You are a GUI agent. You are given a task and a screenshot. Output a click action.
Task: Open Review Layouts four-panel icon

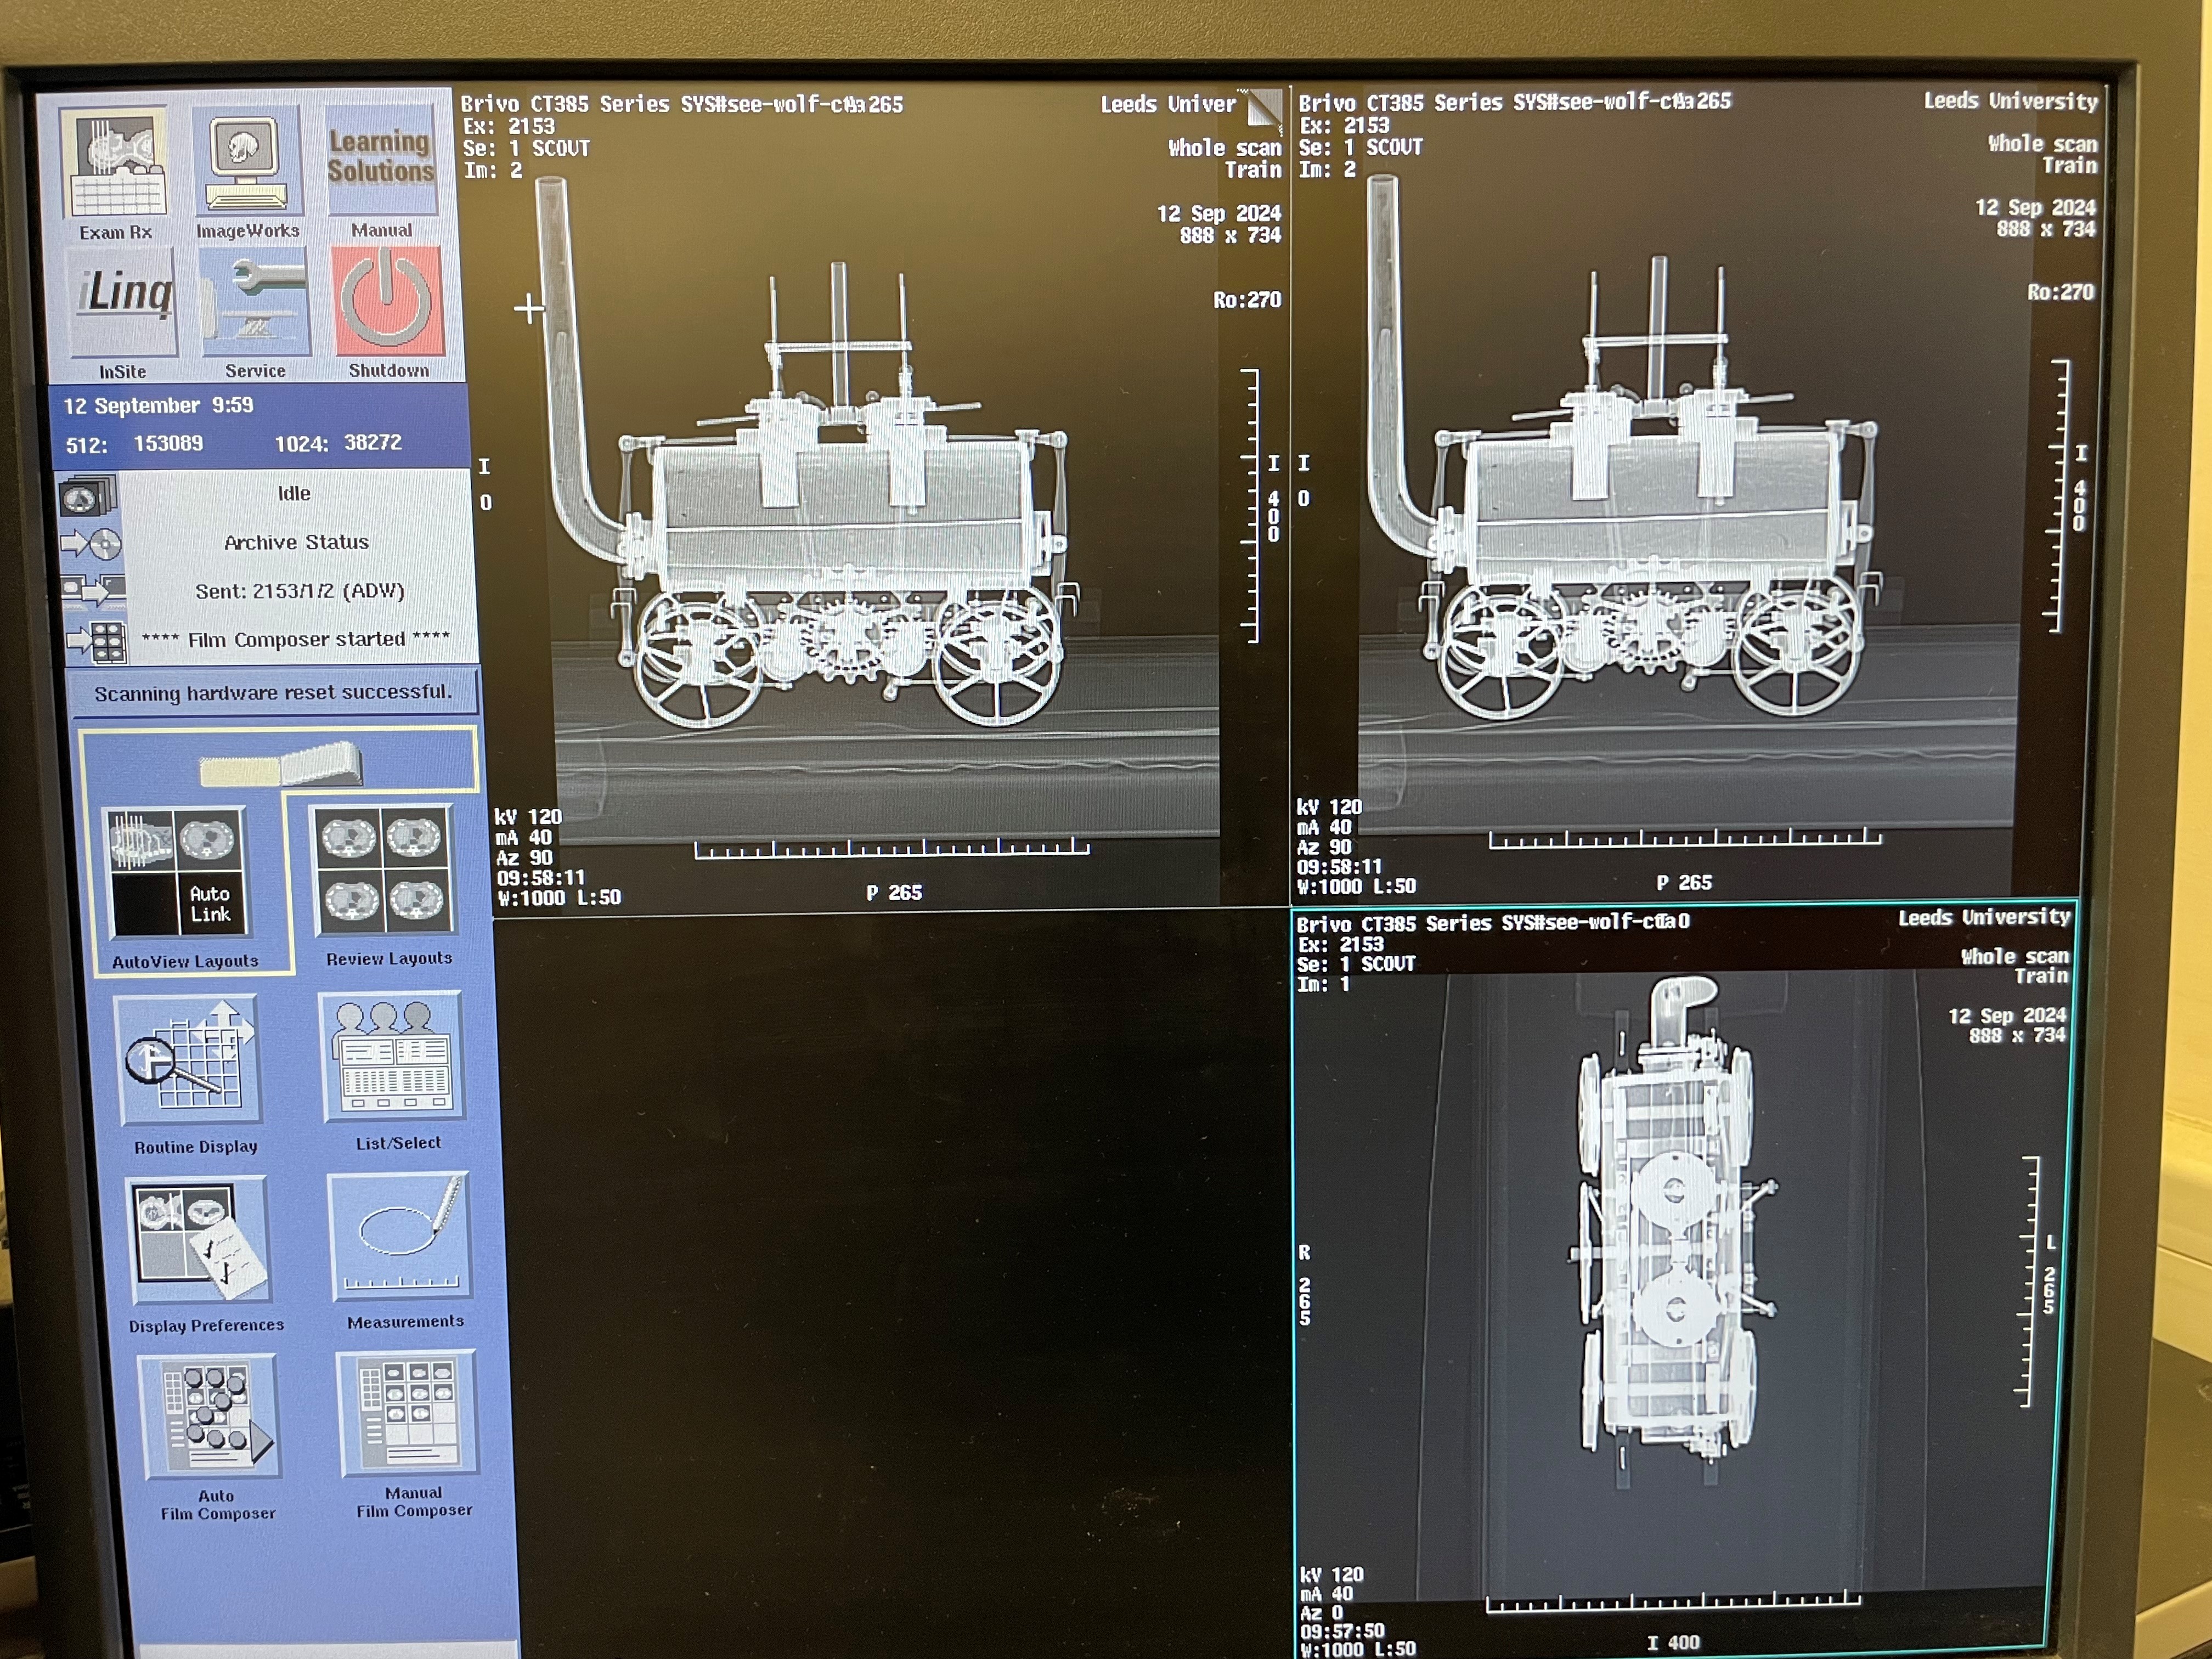pyautogui.click(x=382, y=869)
